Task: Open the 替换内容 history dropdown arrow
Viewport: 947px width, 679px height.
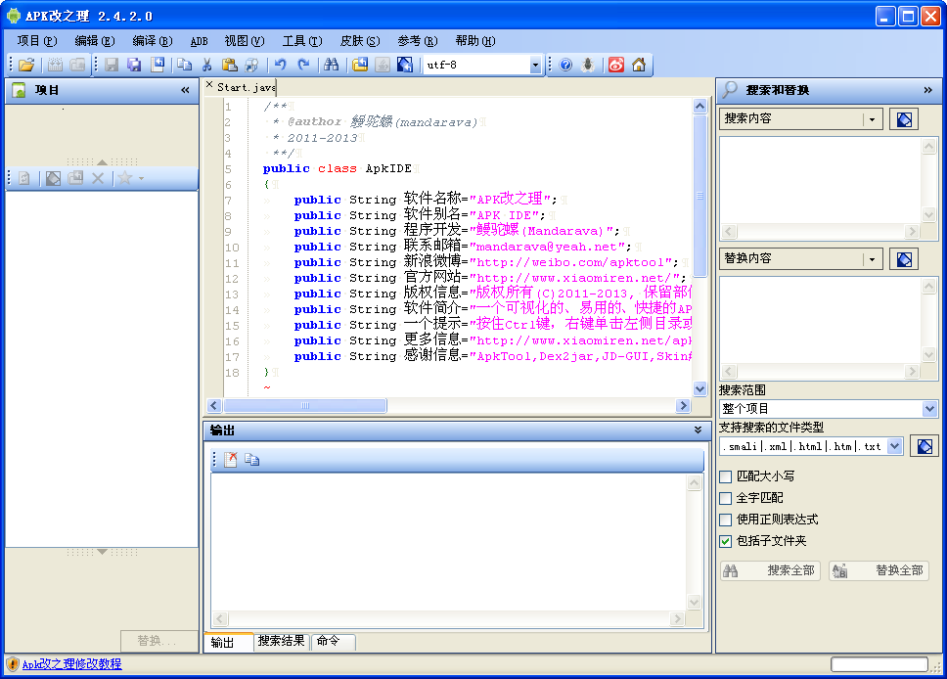Action: pos(872,259)
